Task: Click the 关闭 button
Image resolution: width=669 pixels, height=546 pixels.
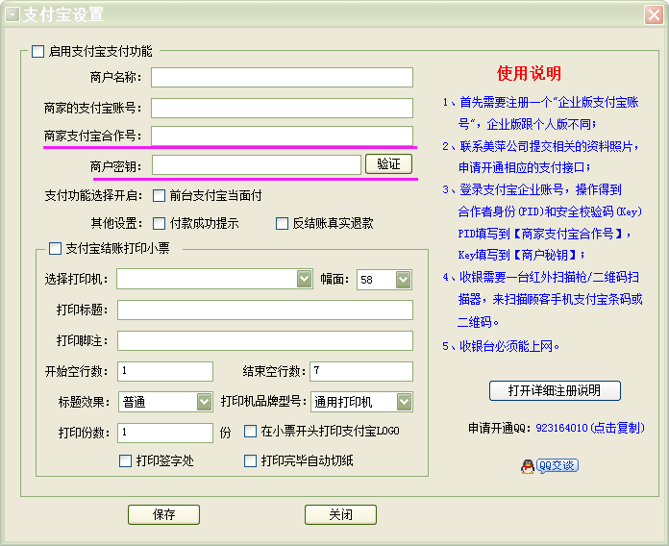Action: 340,515
